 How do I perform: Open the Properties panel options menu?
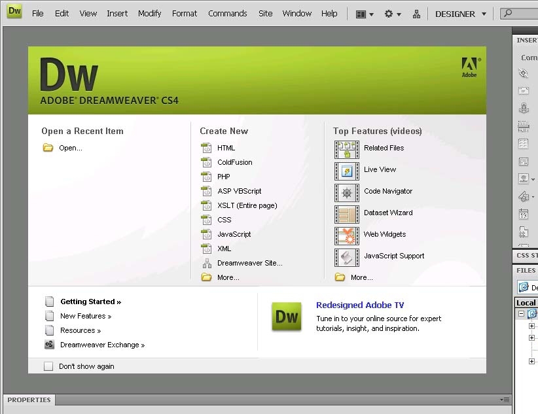[x=505, y=400]
